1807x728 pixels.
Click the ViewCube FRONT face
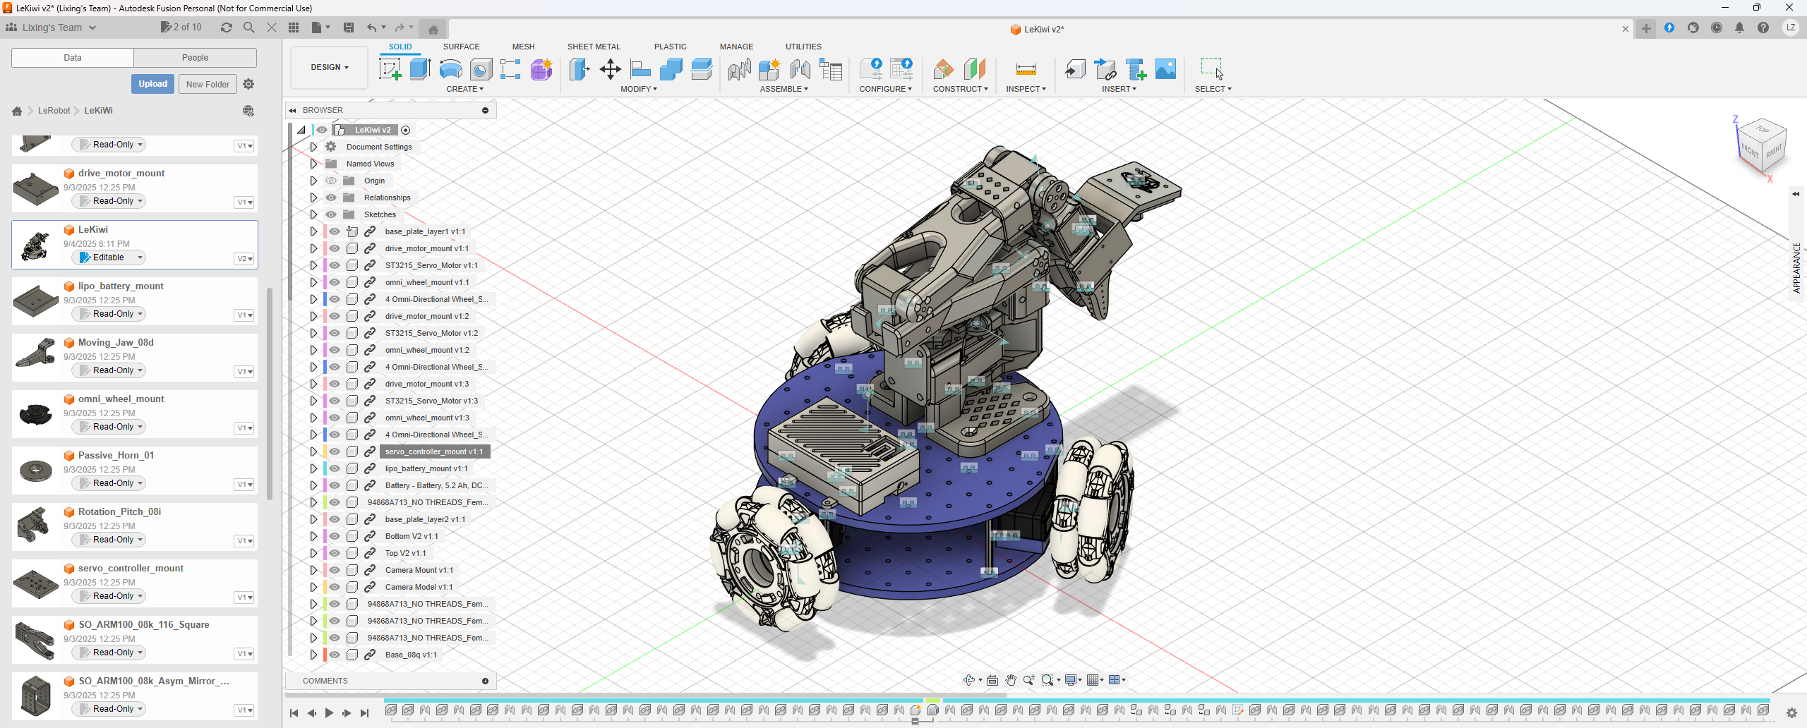pos(1749,151)
